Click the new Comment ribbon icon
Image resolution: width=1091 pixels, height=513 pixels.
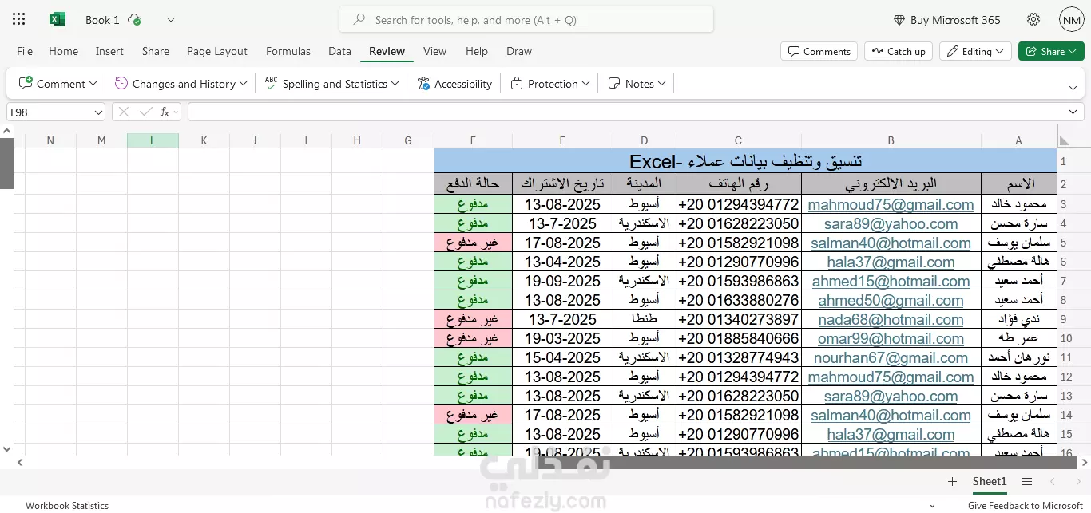[26, 83]
